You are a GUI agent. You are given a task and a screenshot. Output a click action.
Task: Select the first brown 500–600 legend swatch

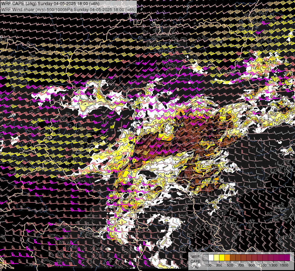click(x=233, y=257)
